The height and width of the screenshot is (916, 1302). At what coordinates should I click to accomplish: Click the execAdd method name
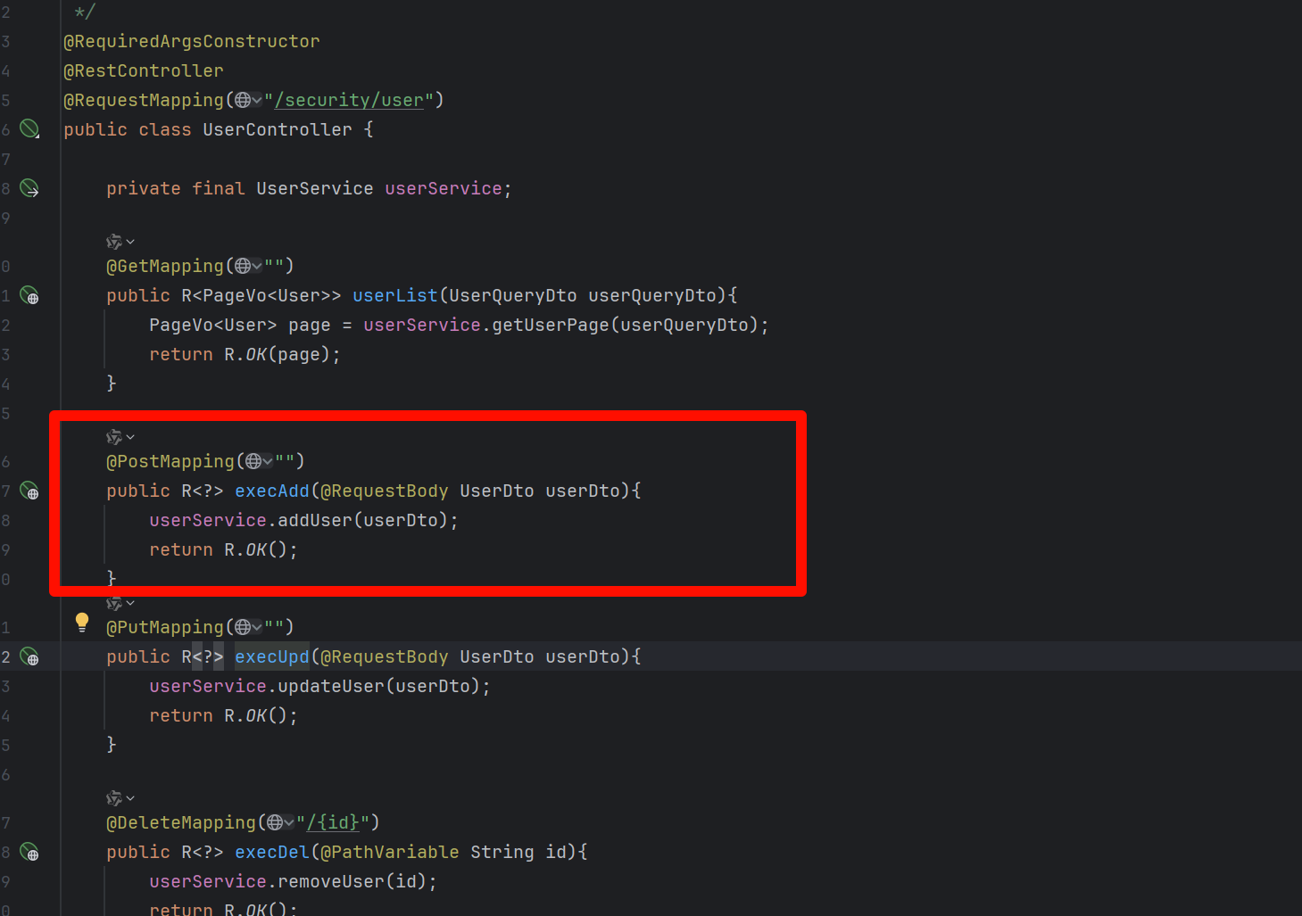pos(271,491)
